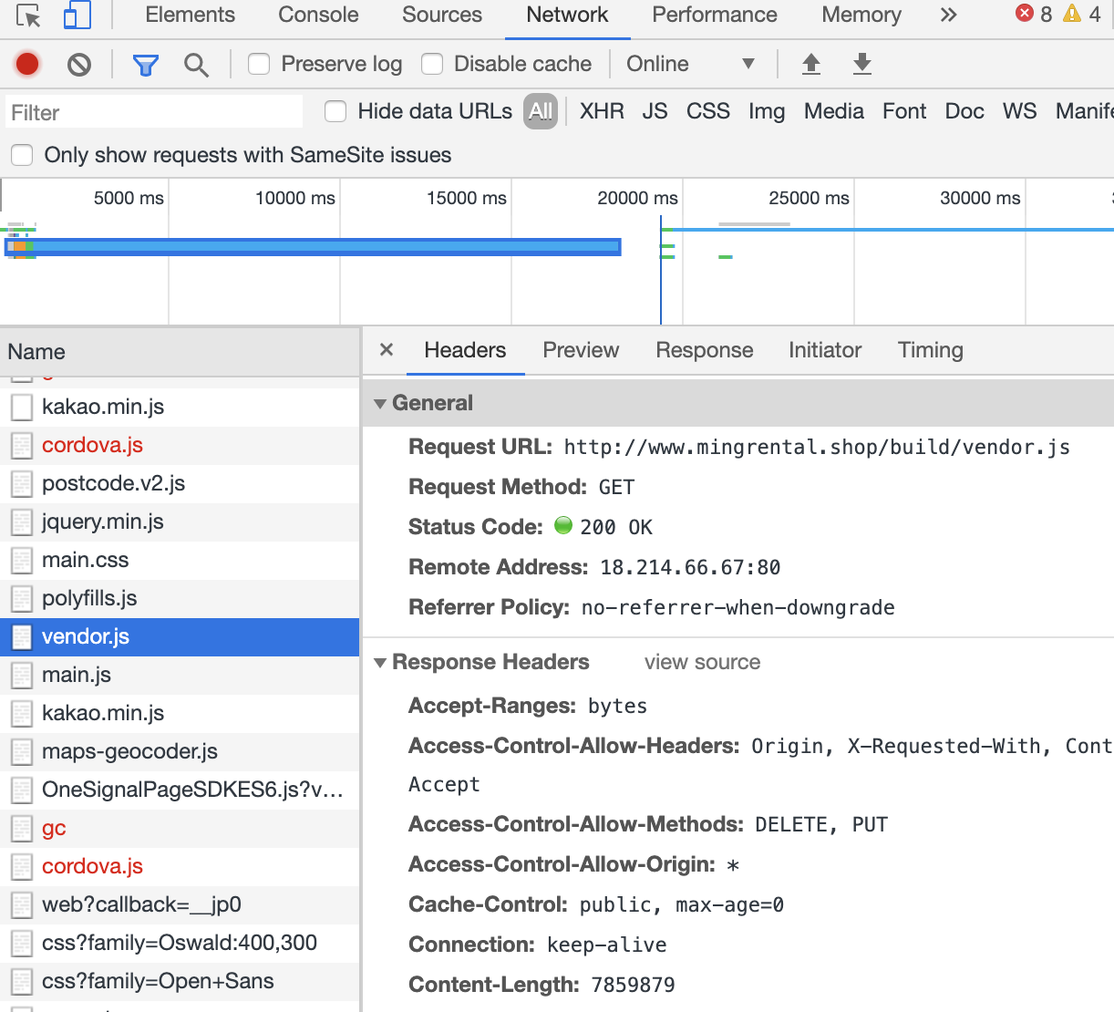The width and height of the screenshot is (1114, 1012).
Task: Open the Online throttling dropdown
Action: (x=691, y=64)
